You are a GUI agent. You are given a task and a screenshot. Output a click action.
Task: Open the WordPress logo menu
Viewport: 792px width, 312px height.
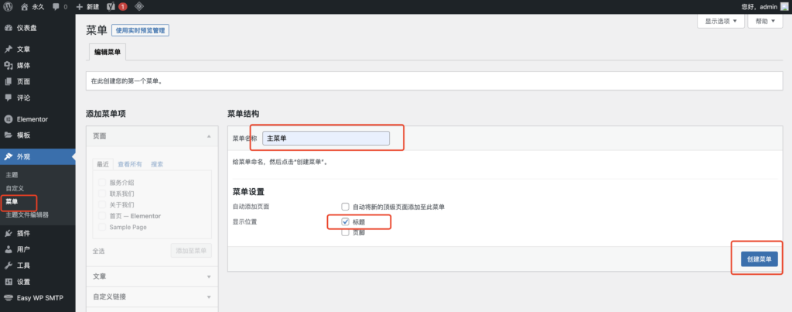pos(8,6)
